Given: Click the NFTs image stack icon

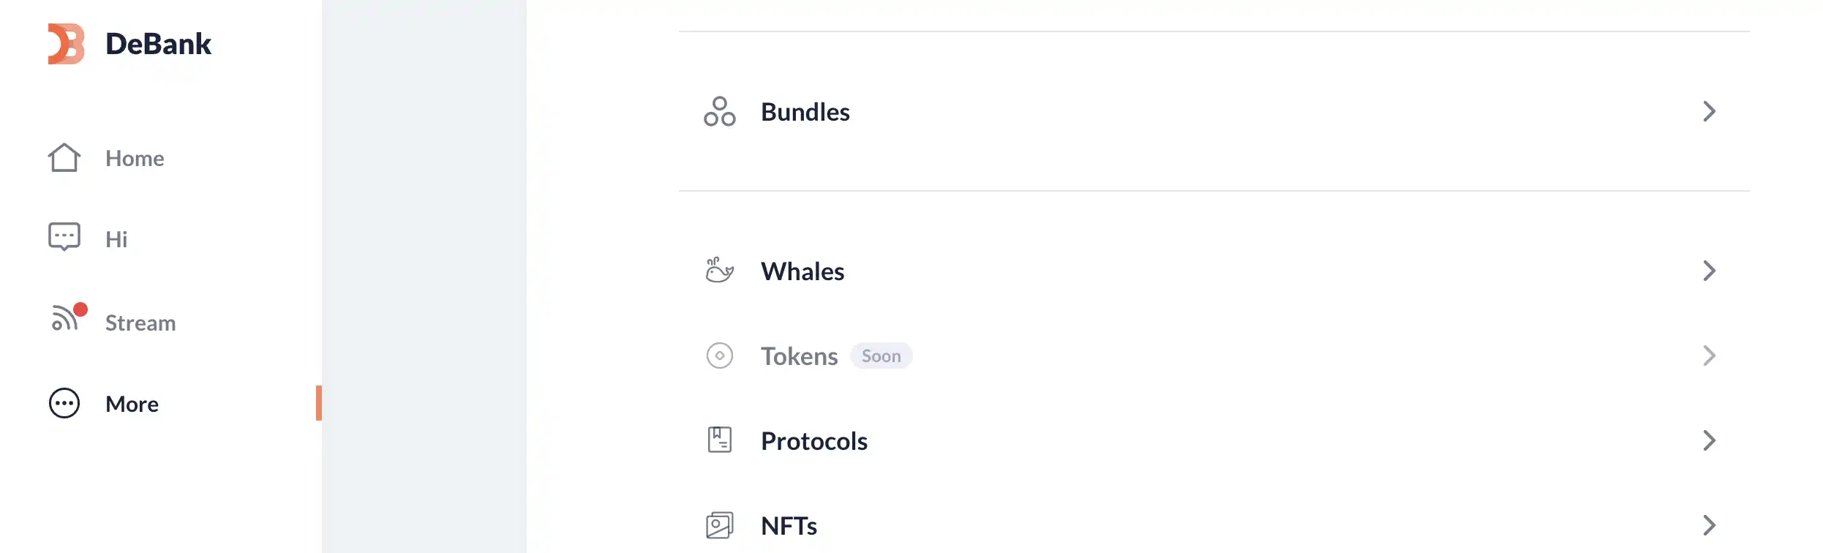Looking at the screenshot, I should pos(720,525).
